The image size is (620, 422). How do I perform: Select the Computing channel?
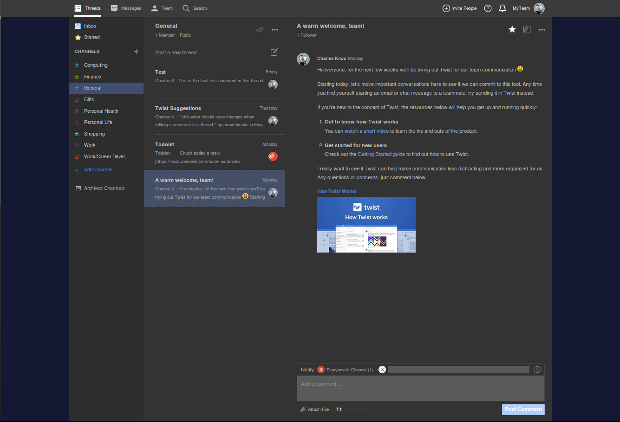click(106, 65)
